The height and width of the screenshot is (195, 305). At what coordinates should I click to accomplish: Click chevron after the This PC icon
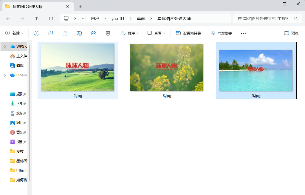pyautogui.click(x=75, y=18)
